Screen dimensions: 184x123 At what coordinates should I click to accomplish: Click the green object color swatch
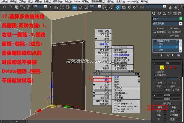(181, 19)
